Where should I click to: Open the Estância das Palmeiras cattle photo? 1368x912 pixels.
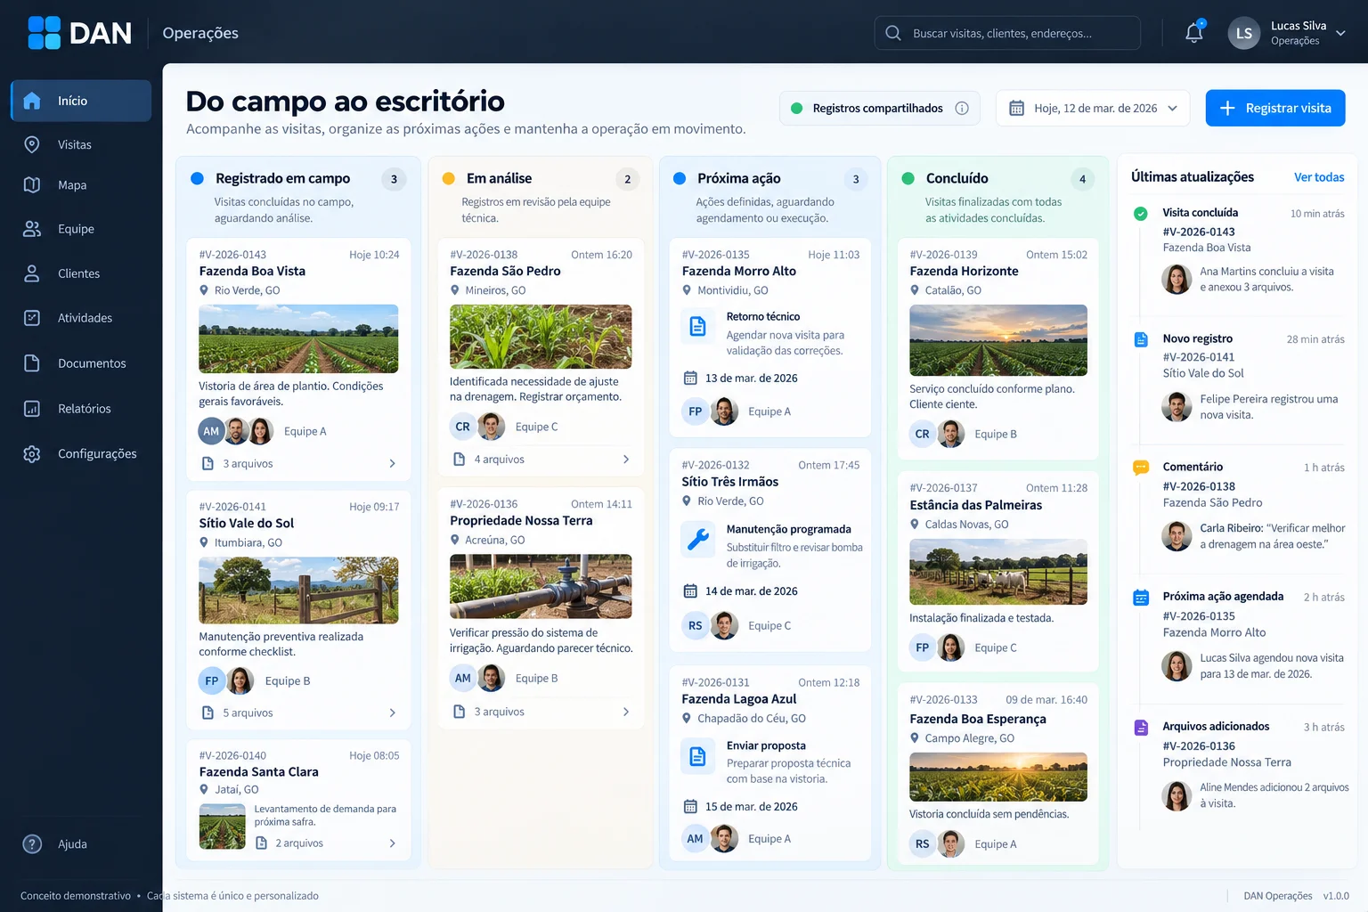point(998,572)
